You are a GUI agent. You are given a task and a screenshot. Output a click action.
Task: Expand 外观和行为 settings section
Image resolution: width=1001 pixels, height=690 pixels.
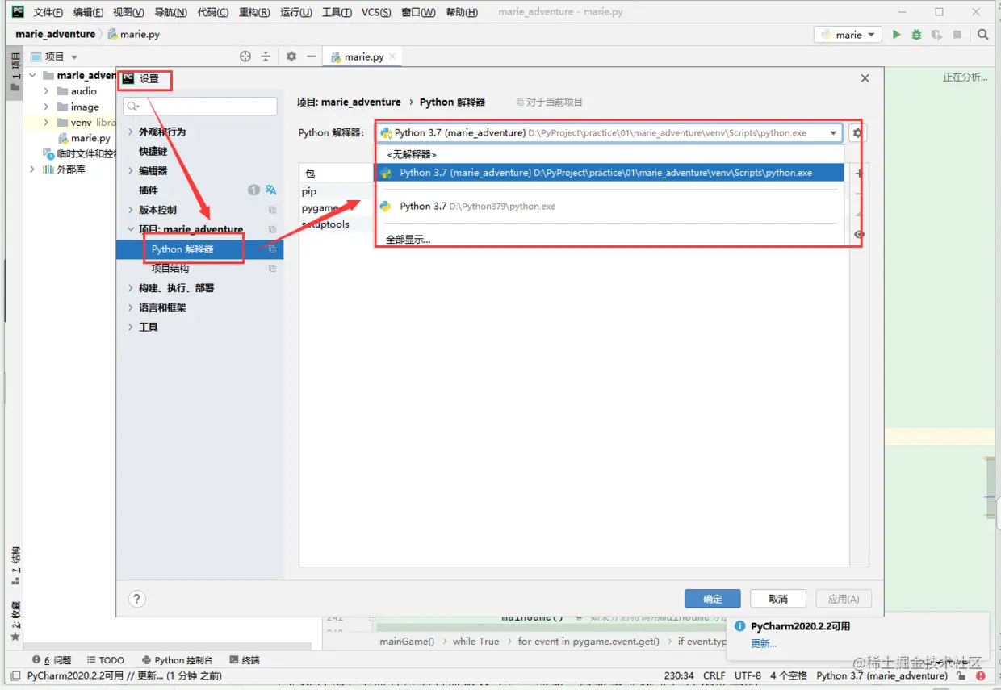131,132
